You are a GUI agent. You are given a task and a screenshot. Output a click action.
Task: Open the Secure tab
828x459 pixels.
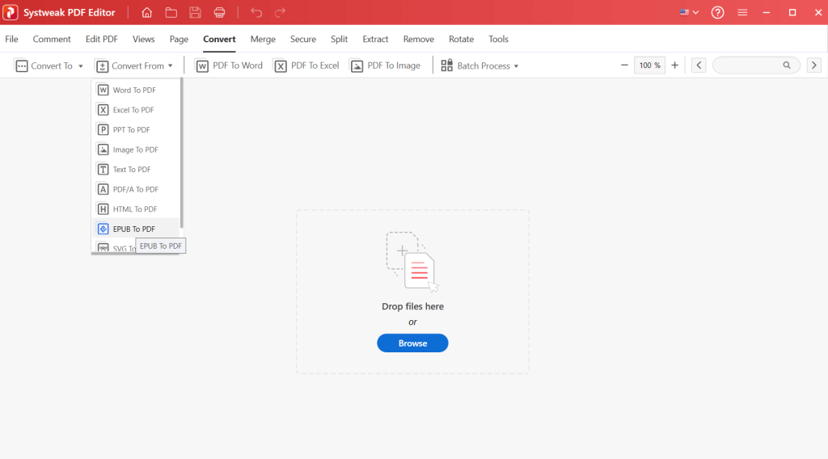tap(303, 39)
